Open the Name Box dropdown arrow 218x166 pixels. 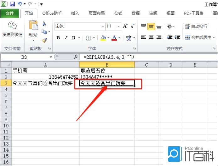(51, 57)
